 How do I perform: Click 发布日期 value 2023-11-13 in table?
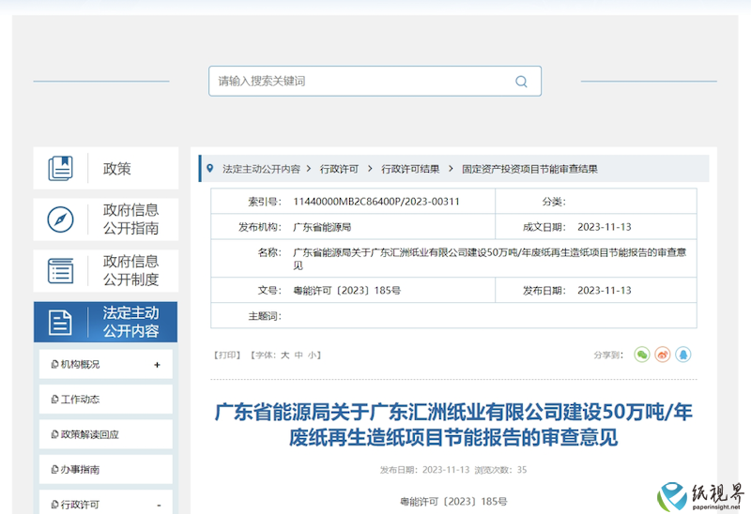605,291
